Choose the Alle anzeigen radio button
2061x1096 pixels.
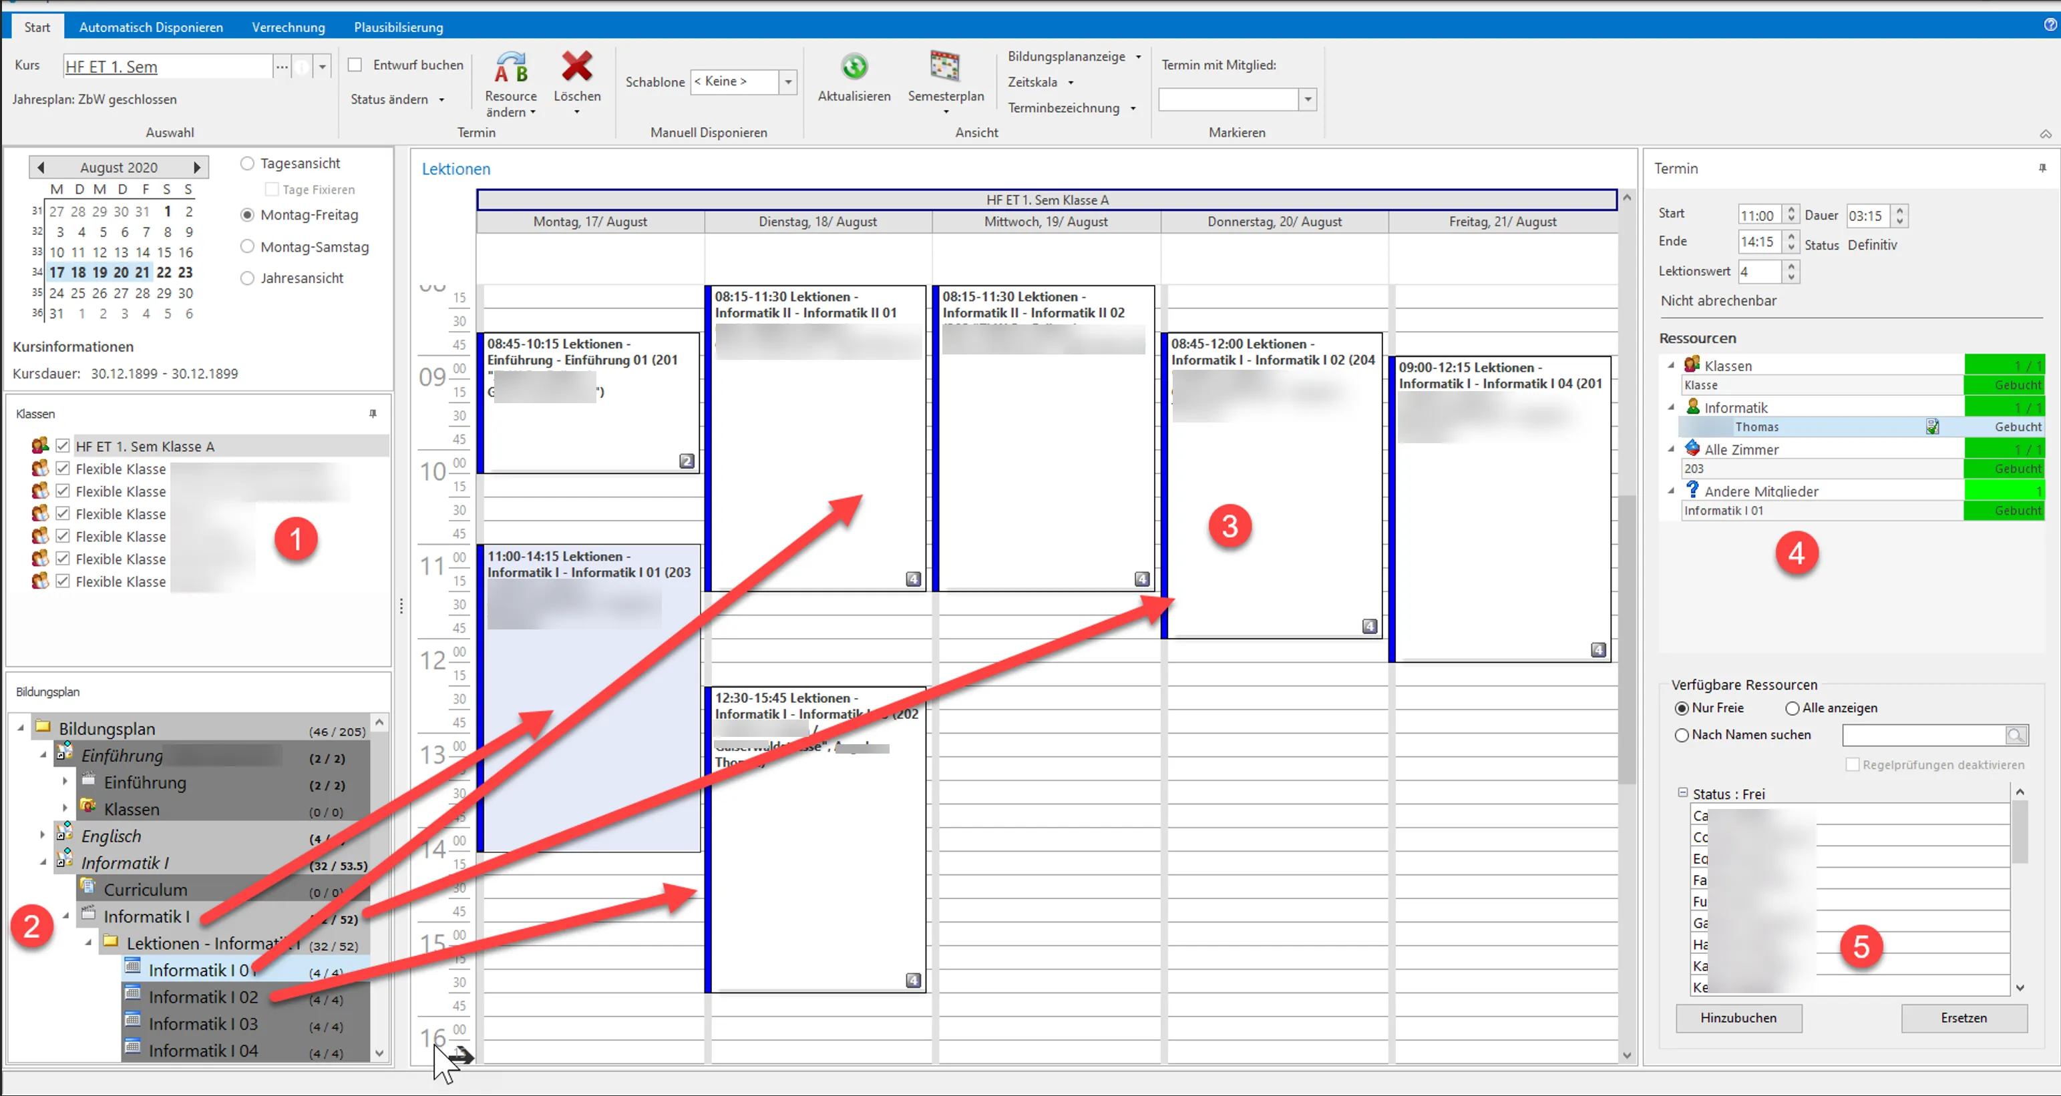pyautogui.click(x=1792, y=708)
